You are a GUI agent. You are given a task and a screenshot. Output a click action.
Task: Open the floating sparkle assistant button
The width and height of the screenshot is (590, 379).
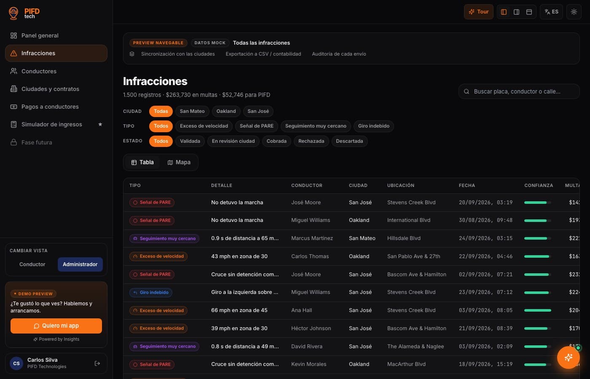568,358
